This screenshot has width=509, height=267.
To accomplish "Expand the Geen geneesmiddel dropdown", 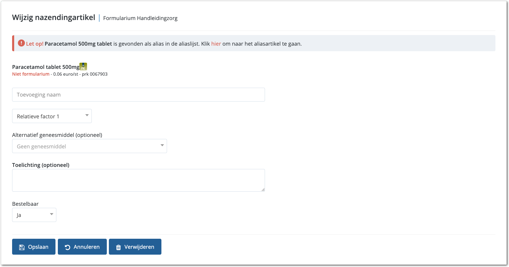I will [89, 146].
